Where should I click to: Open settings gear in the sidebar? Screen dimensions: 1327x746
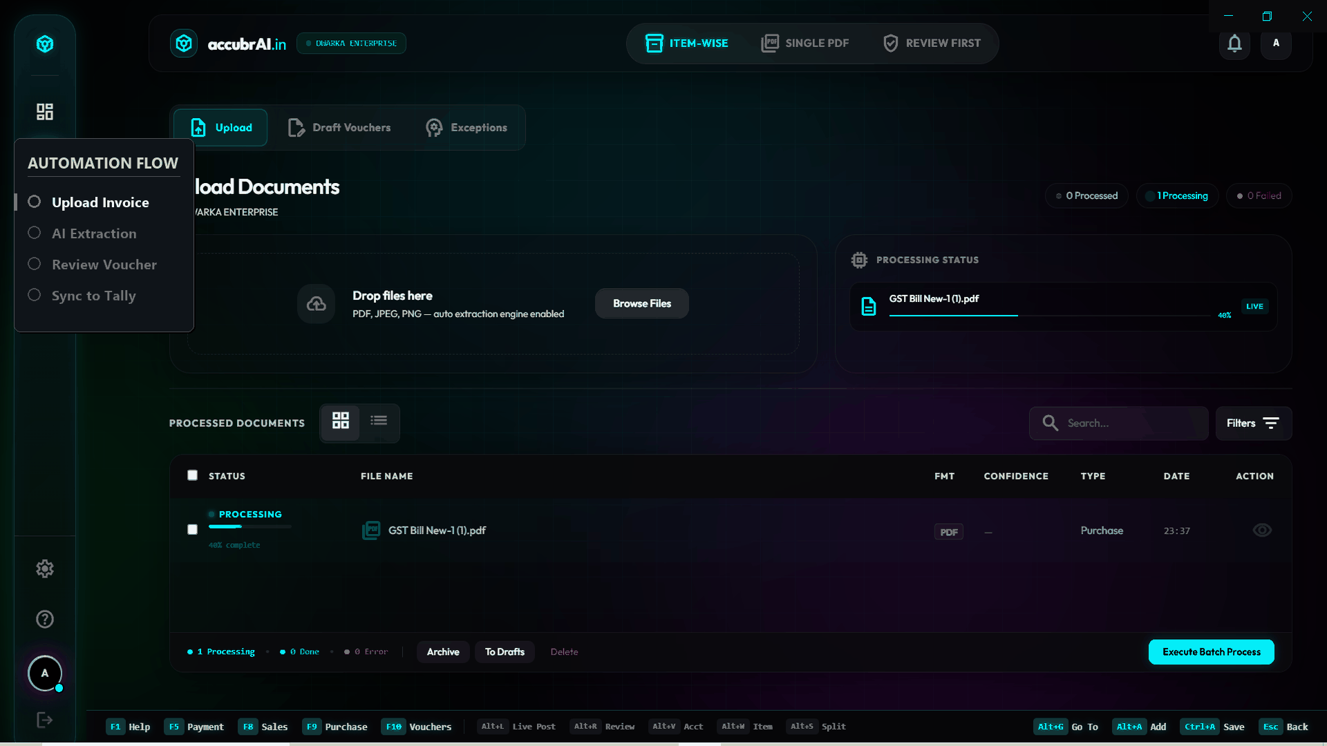tap(45, 568)
